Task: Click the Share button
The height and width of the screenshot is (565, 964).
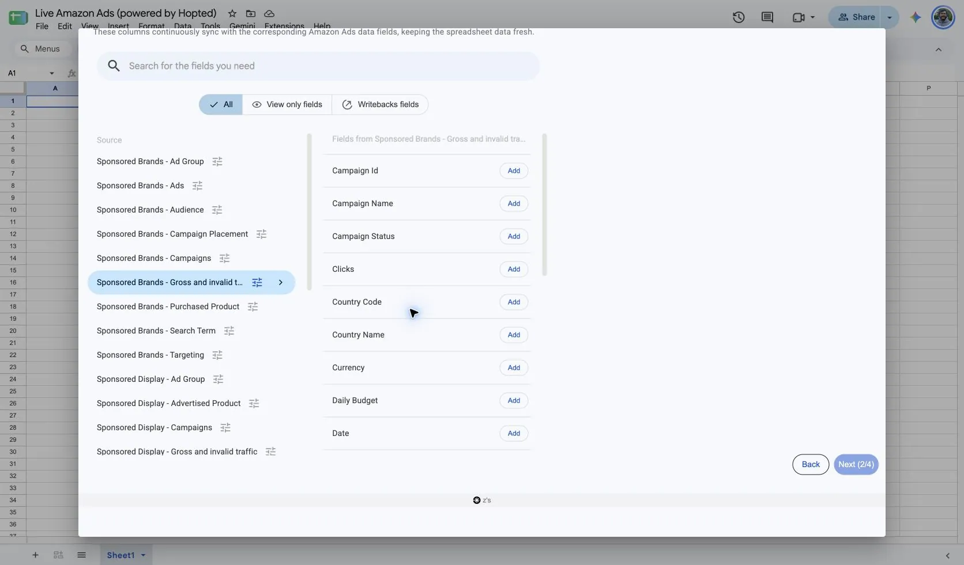Action: pos(856,17)
